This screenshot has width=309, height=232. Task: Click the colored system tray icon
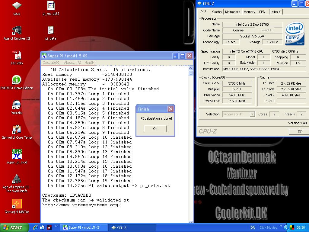(292, 227)
